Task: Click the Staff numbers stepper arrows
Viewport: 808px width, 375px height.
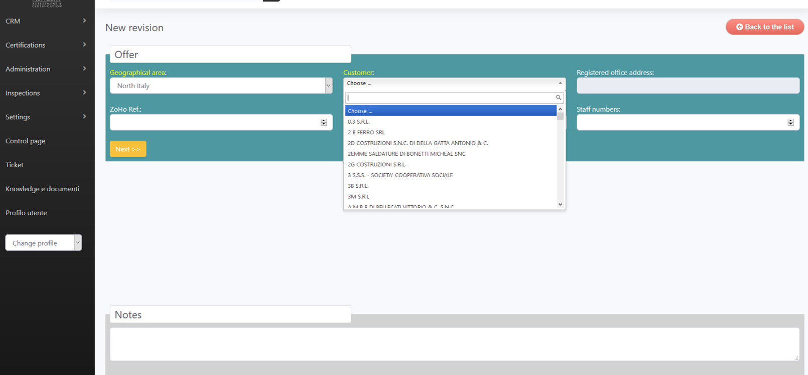Action: (790, 122)
